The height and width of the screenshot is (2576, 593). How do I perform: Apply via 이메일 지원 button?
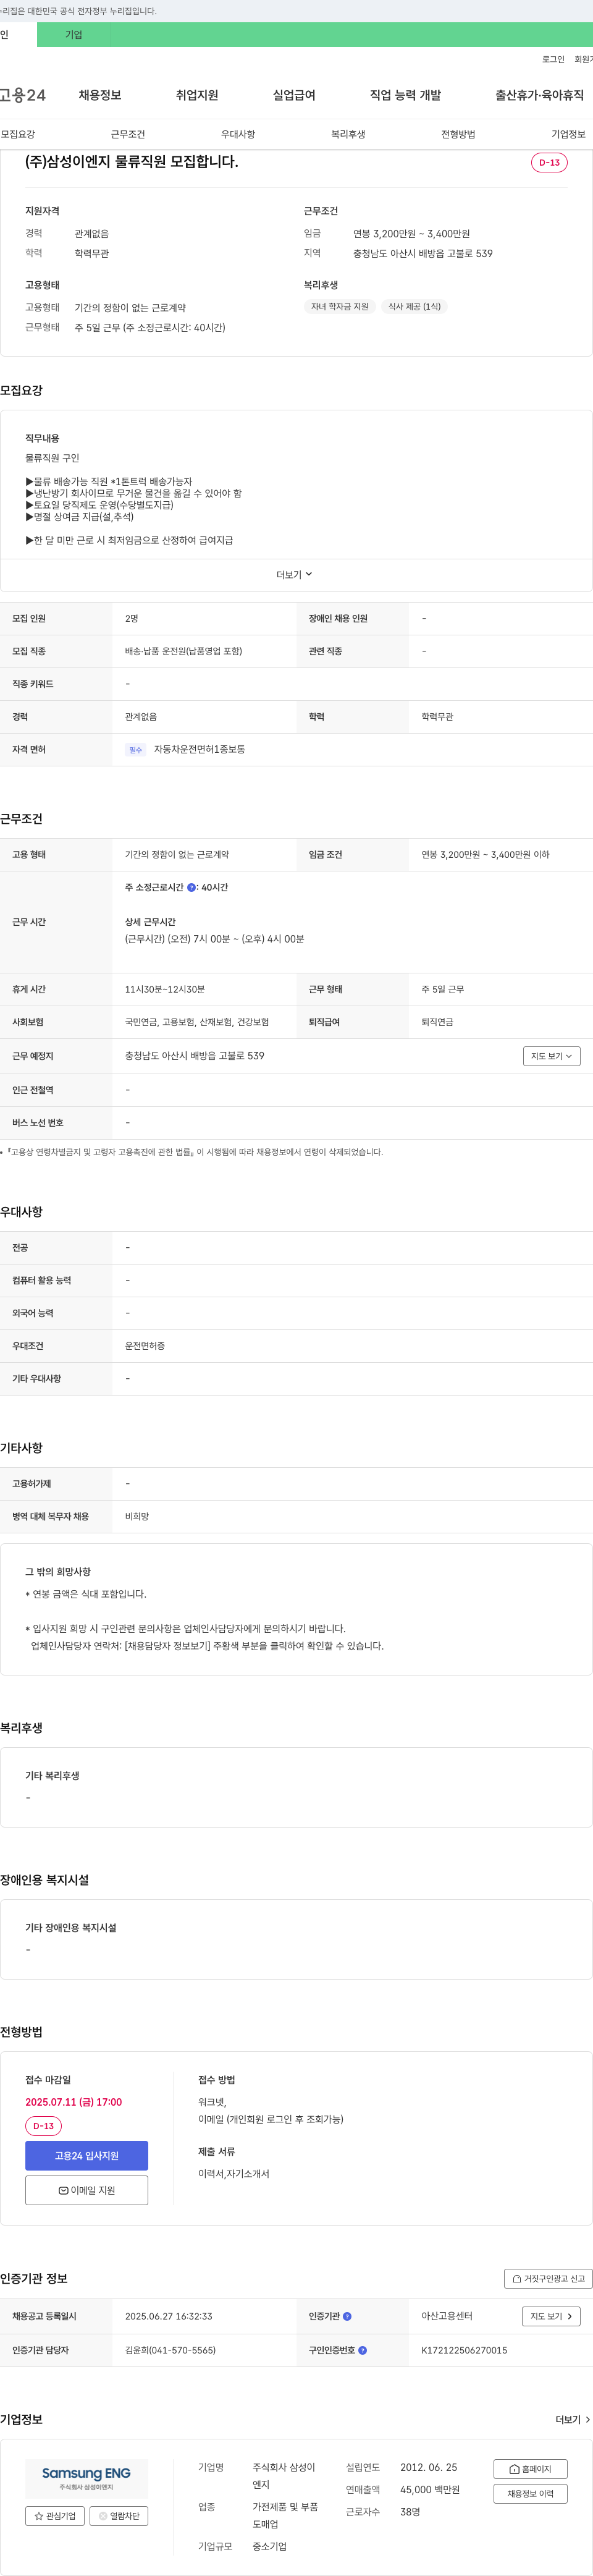click(86, 2190)
